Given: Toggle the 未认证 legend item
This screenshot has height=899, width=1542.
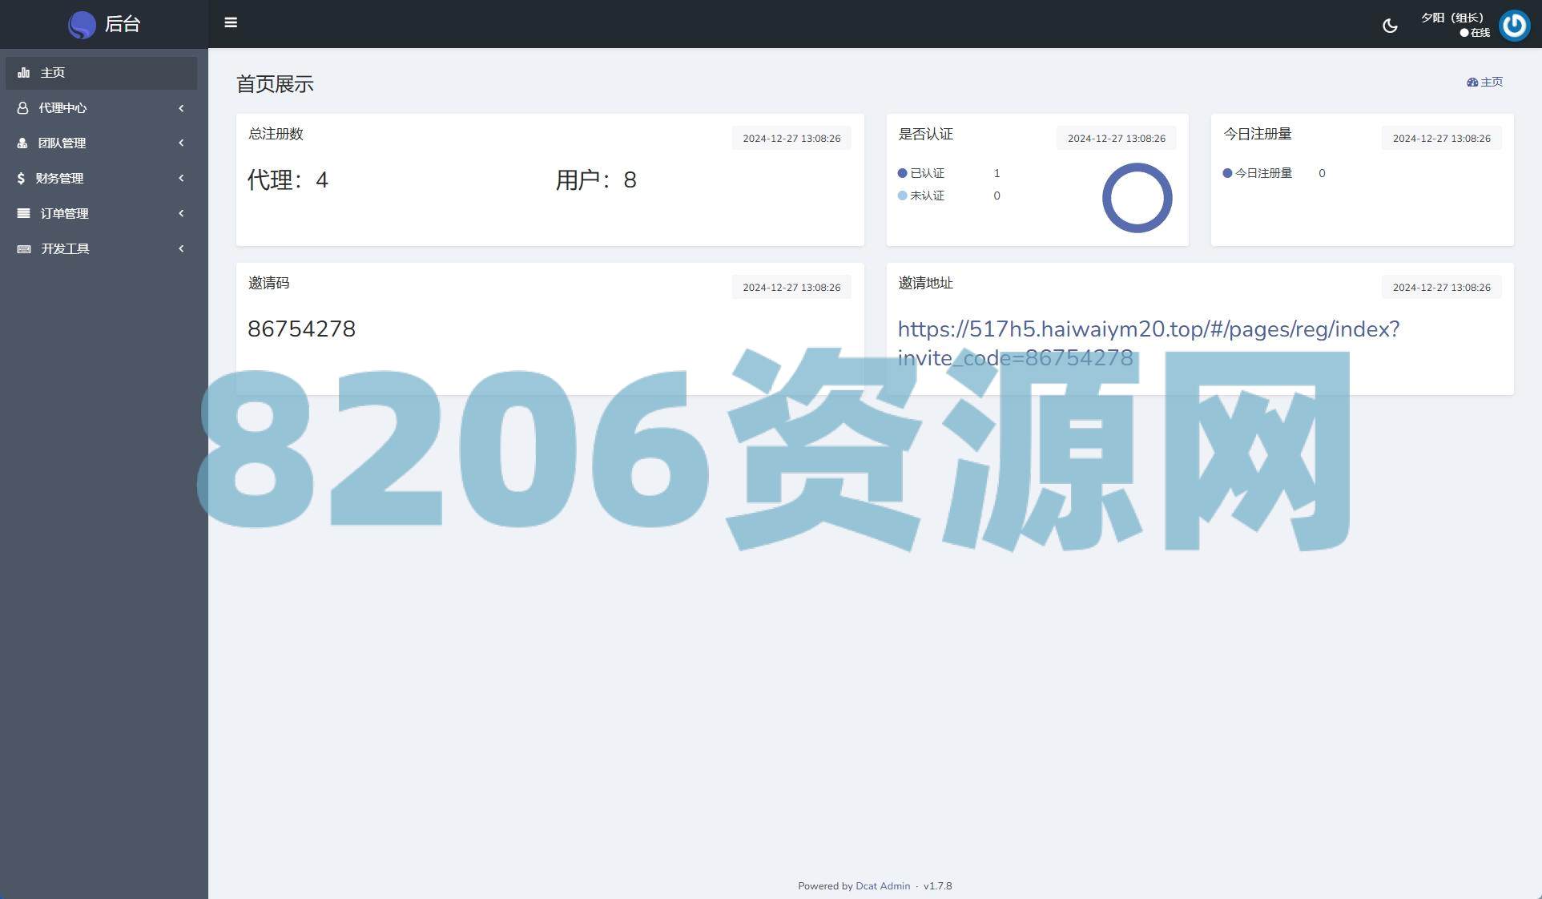Looking at the screenshot, I should pyautogui.click(x=927, y=196).
